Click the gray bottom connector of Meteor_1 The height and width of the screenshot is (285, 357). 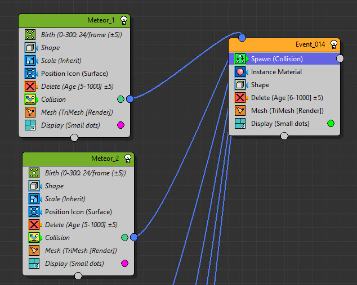click(74, 138)
